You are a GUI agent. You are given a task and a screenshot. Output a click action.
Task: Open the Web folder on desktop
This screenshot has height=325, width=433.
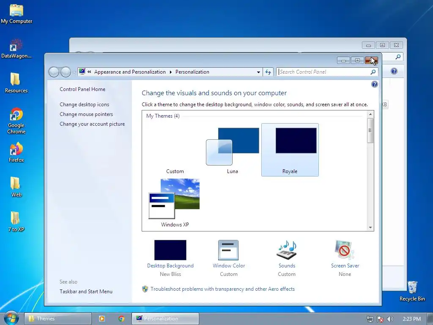coord(16,187)
